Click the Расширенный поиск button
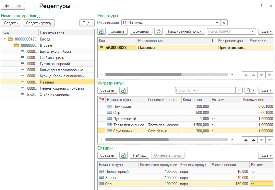275x190 pixels. point(185,31)
